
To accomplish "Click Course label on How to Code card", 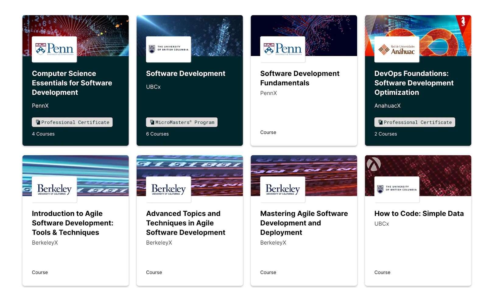I will (x=382, y=272).
